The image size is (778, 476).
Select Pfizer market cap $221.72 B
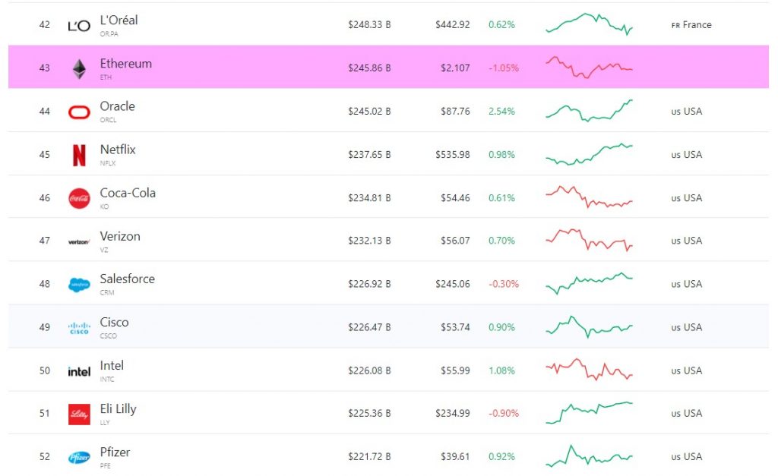[369, 457]
